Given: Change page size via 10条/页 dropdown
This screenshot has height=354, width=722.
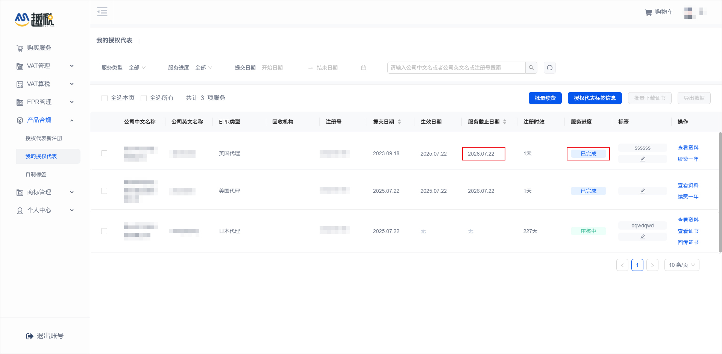Looking at the screenshot, I should 681,265.
